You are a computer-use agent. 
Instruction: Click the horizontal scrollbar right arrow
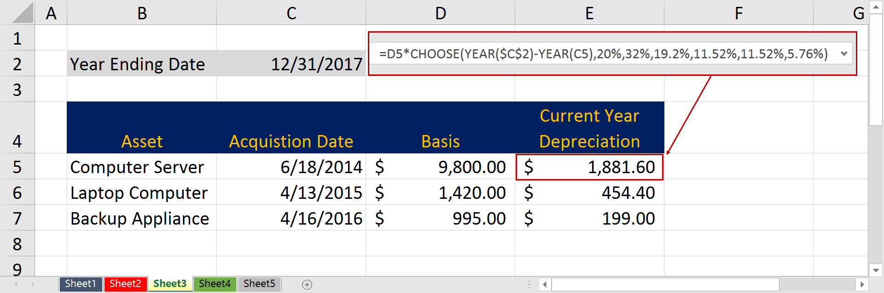862,284
